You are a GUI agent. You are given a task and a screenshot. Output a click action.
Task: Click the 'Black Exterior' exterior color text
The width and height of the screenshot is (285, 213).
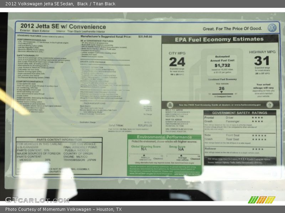coord(41,31)
